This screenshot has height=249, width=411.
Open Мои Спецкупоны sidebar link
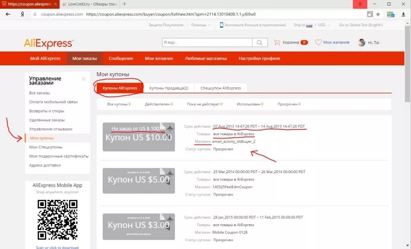46,147
